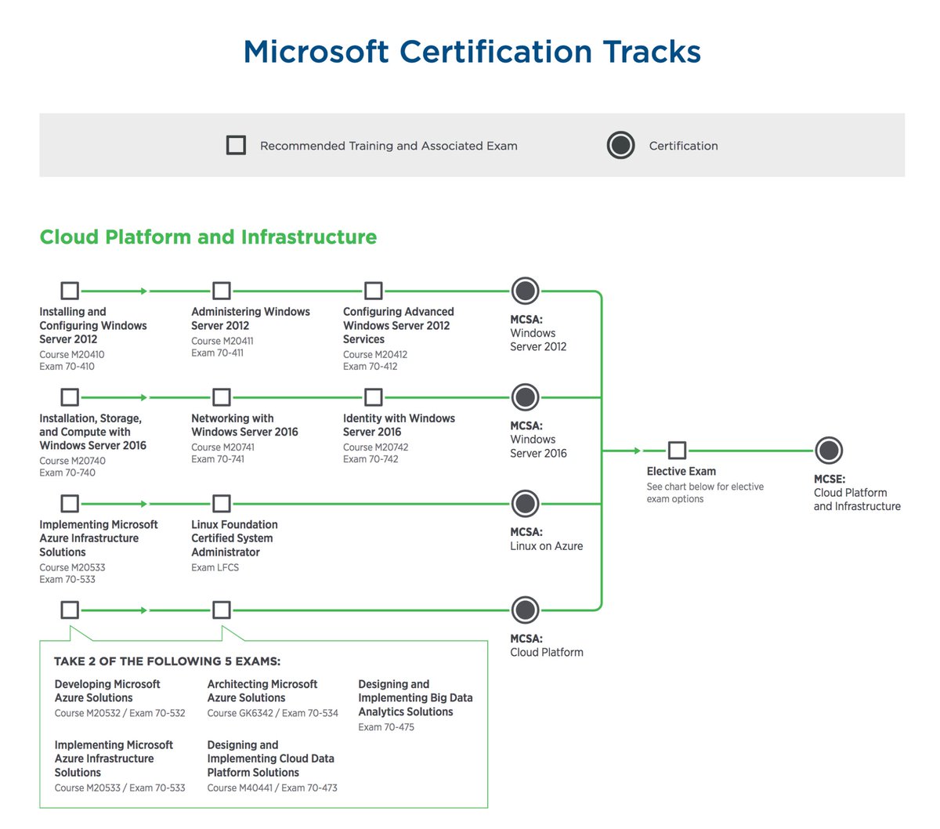Click the legend Certification circle icon
The height and width of the screenshot is (829, 940).
click(620, 145)
